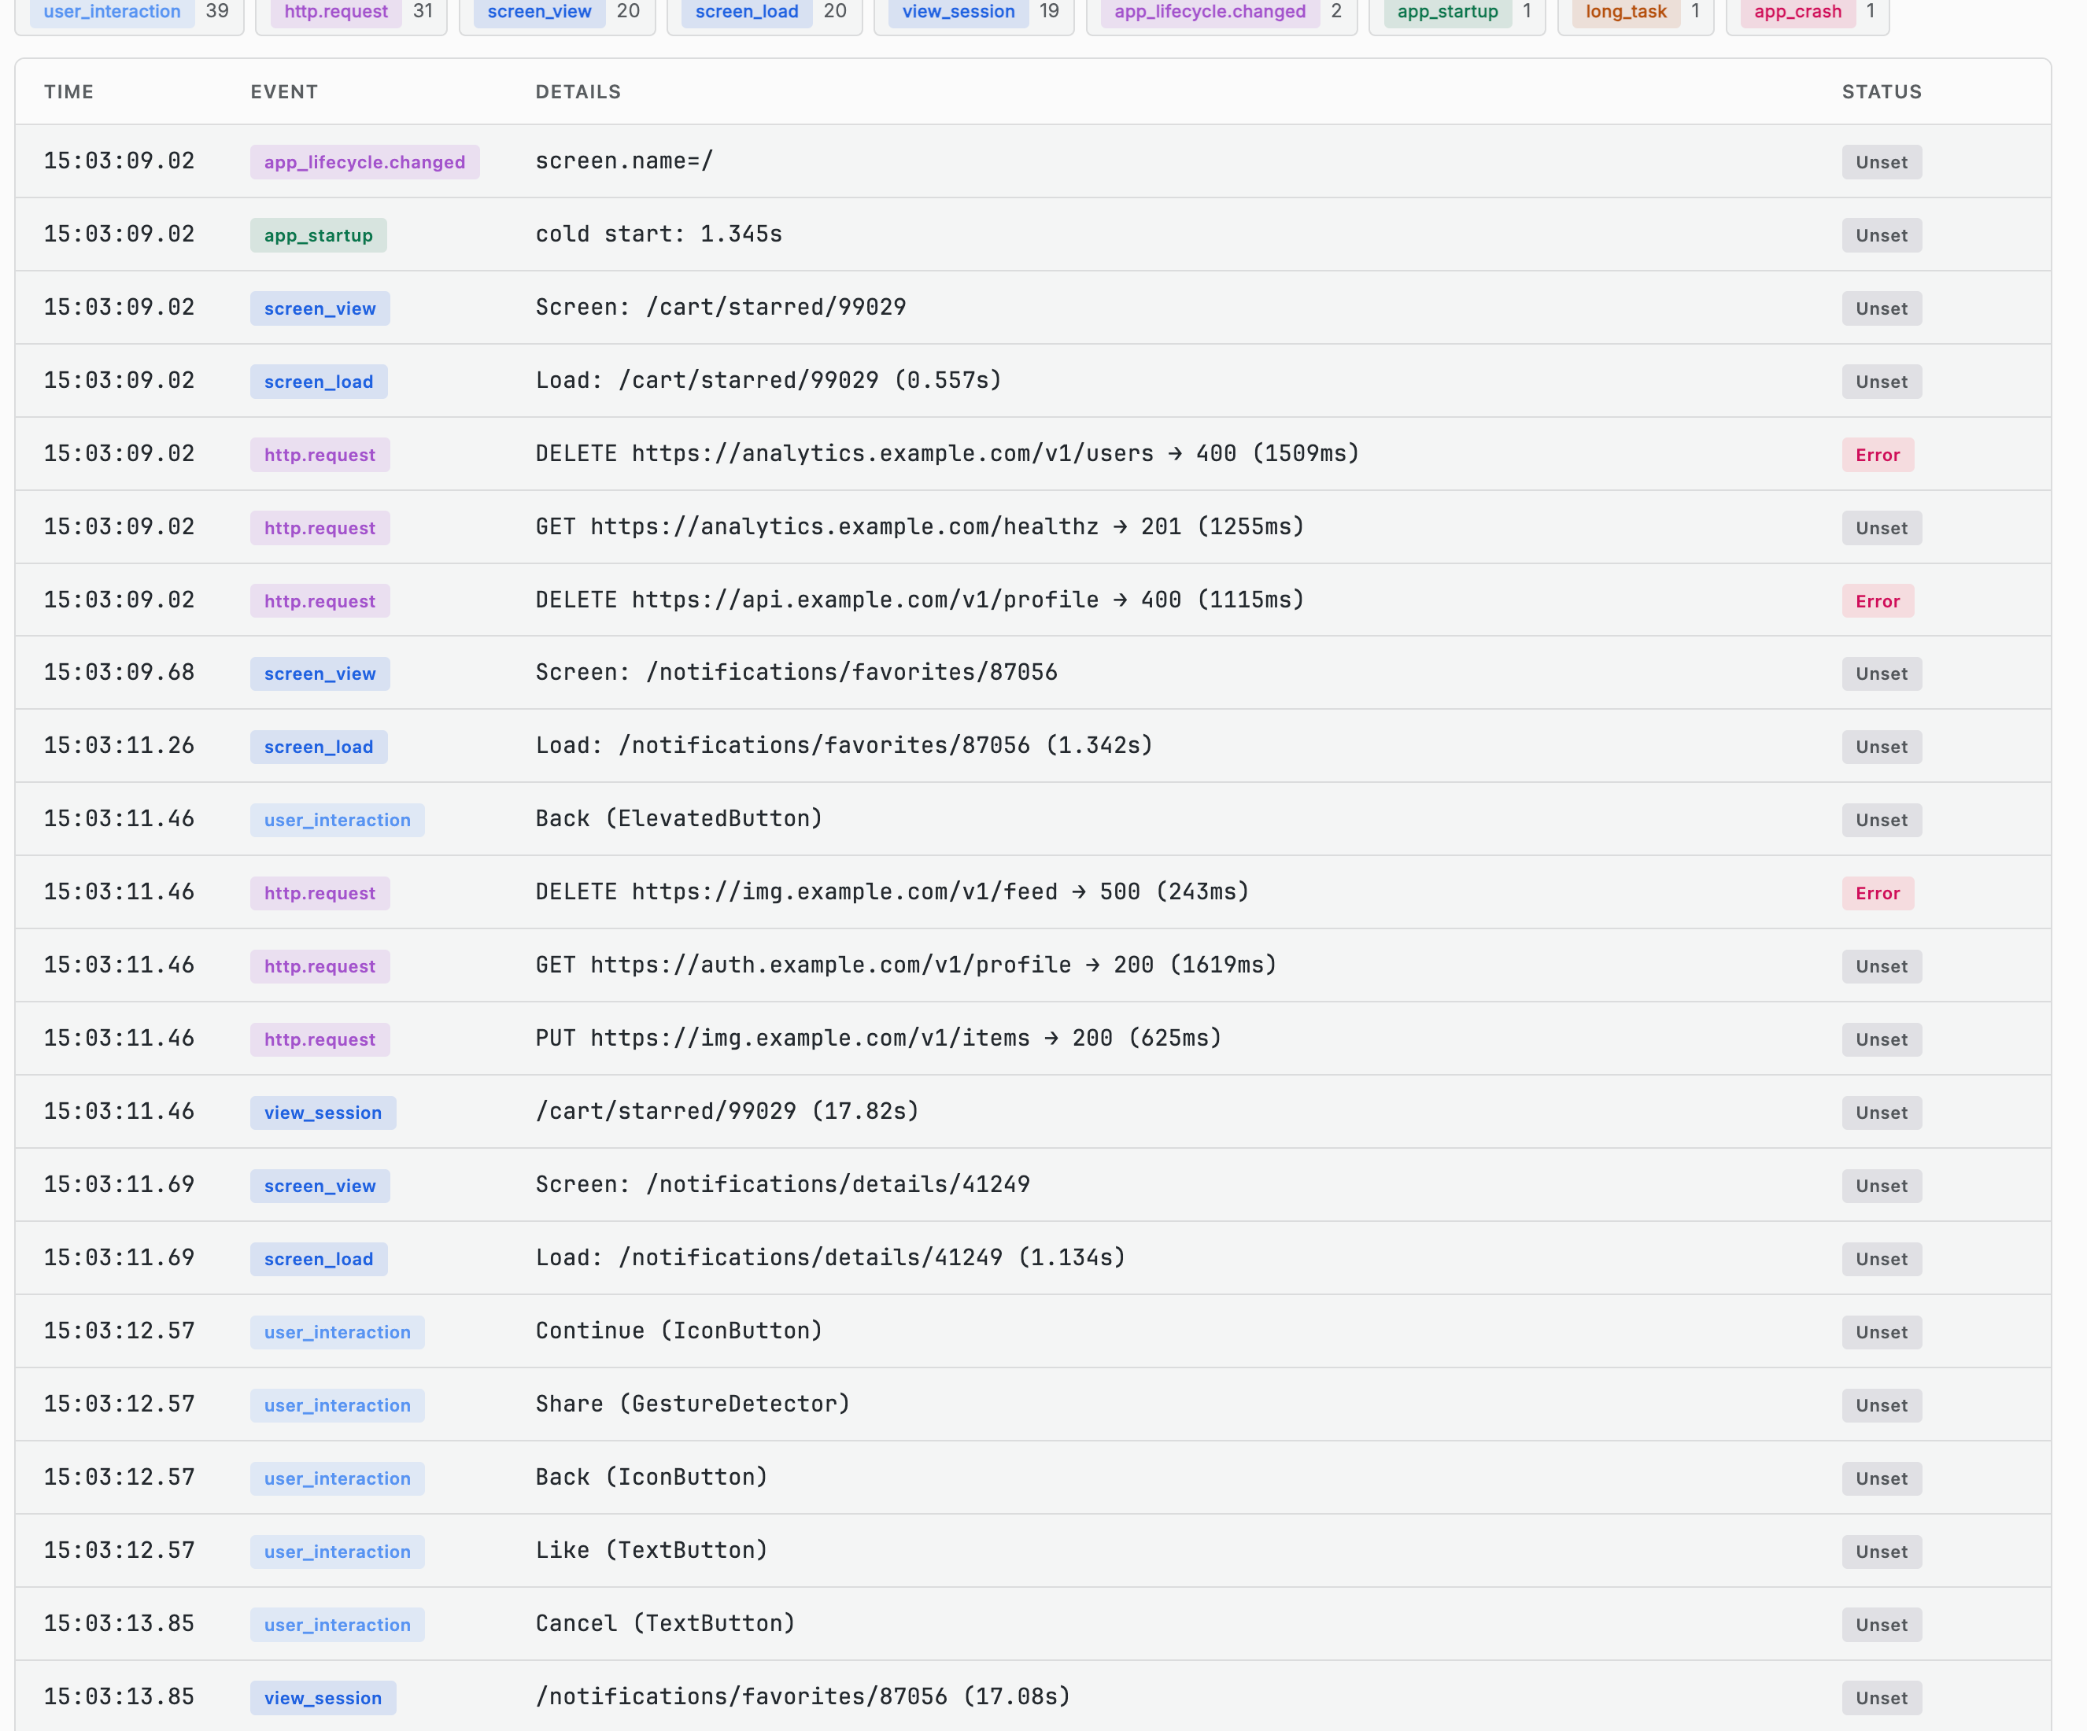This screenshot has height=1731, width=2087.
Task: Open DELETE img.example.com /v1/feed 500 request
Action: pos(1032,892)
